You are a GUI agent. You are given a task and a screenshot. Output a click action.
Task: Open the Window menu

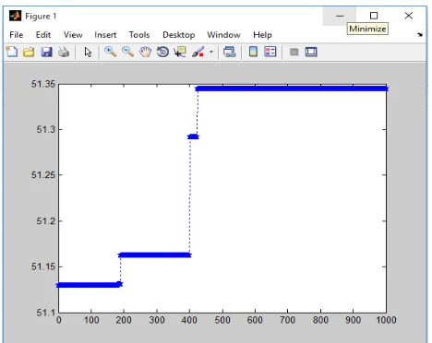(x=223, y=35)
